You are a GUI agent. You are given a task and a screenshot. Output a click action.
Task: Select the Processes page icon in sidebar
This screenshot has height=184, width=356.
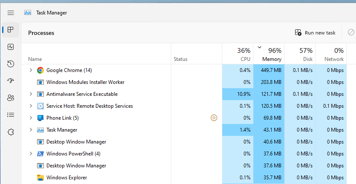point(11,30)
